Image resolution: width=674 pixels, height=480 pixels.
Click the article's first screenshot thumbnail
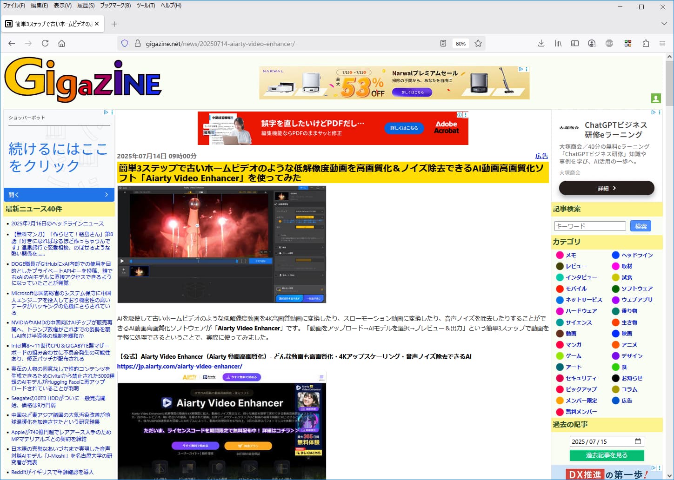(221, 244)
